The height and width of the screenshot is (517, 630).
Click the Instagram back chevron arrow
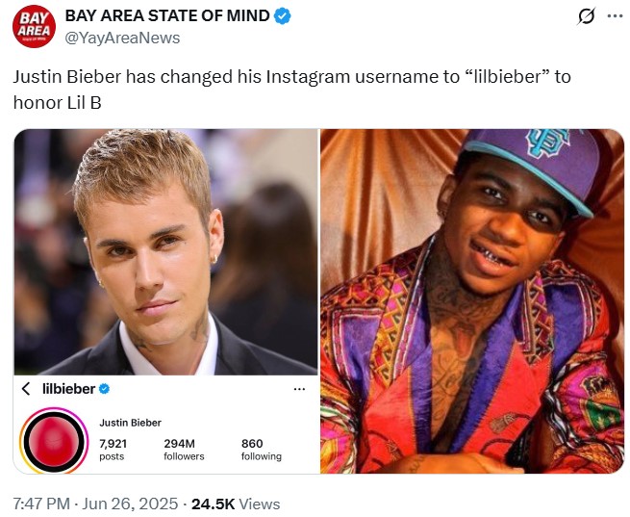[x=26, y=389]
